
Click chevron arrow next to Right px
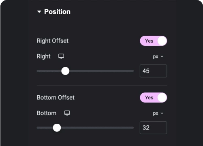(162, 56)
